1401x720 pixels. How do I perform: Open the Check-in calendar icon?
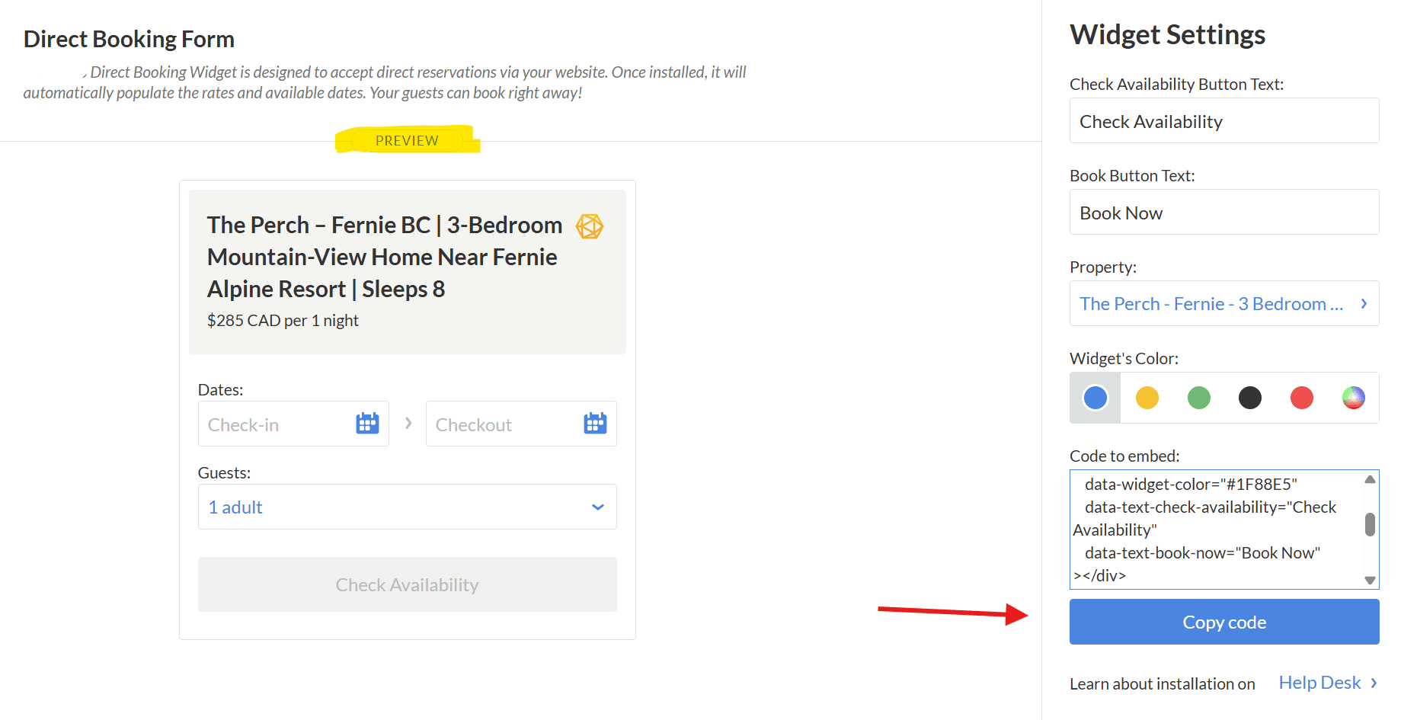point(367,423)
